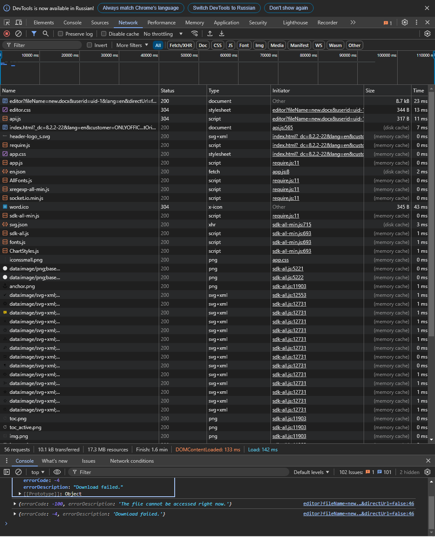Open the sdk-all-min.js:715 initiator link
435x537 pixels.
292,225
